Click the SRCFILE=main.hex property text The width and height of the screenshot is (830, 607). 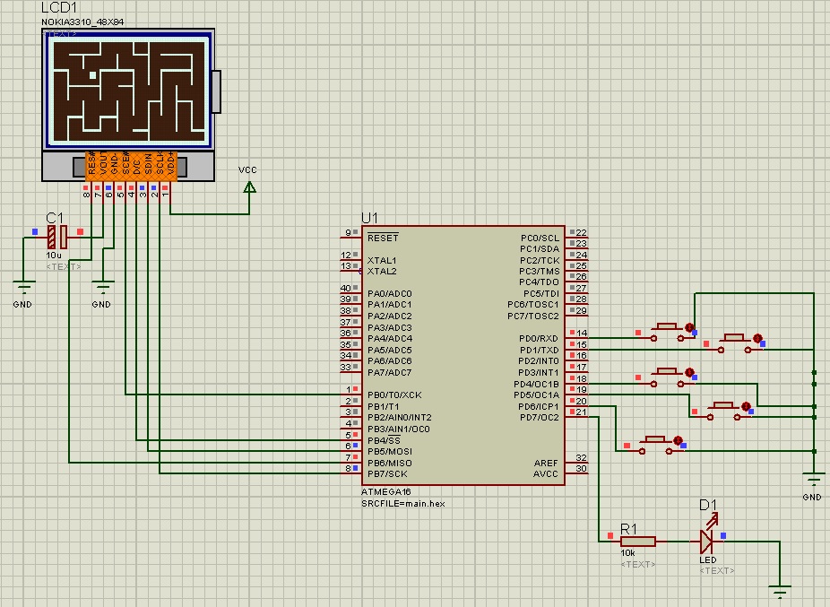click(x=403, y=504)
